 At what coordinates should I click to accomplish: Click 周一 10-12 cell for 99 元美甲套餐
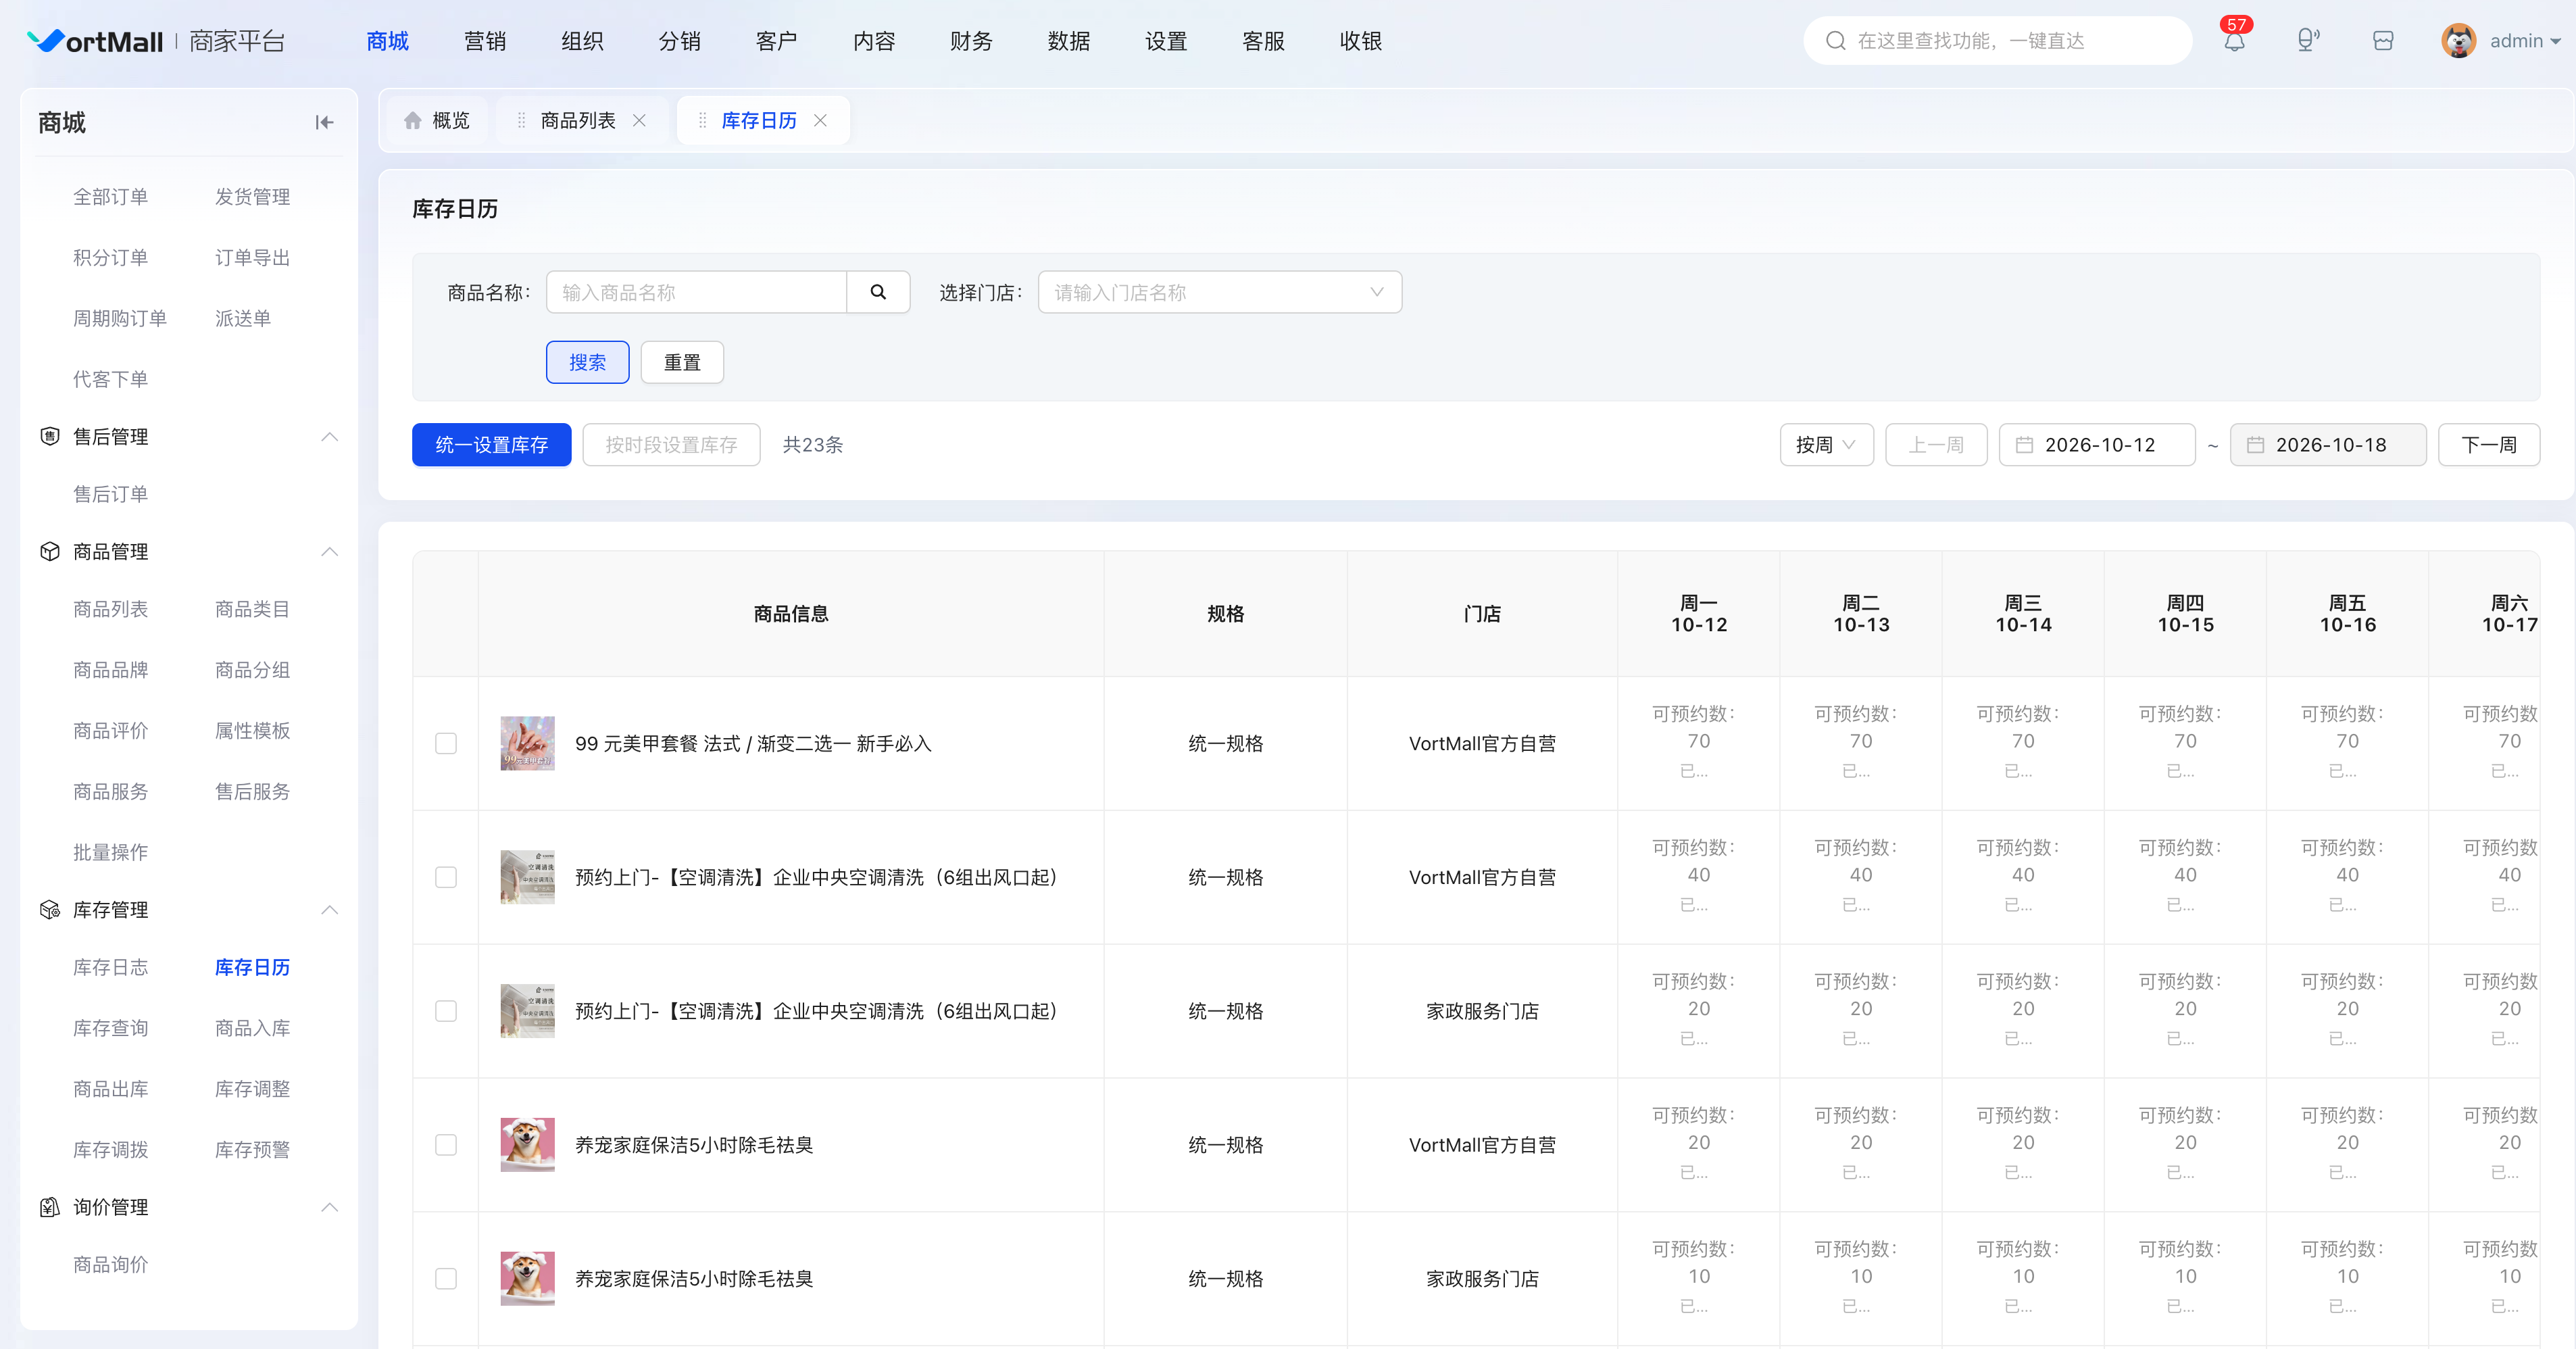coord(1698,743)
